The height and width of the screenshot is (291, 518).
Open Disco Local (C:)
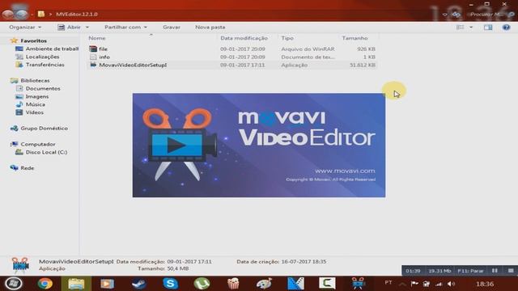[46, 152]
